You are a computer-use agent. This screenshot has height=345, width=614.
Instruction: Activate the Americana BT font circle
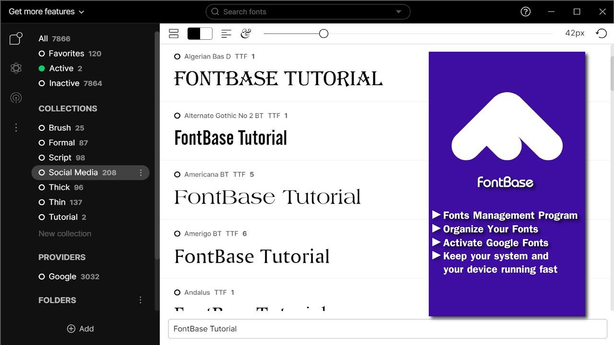pyautogui.click(x=177, y=174)
